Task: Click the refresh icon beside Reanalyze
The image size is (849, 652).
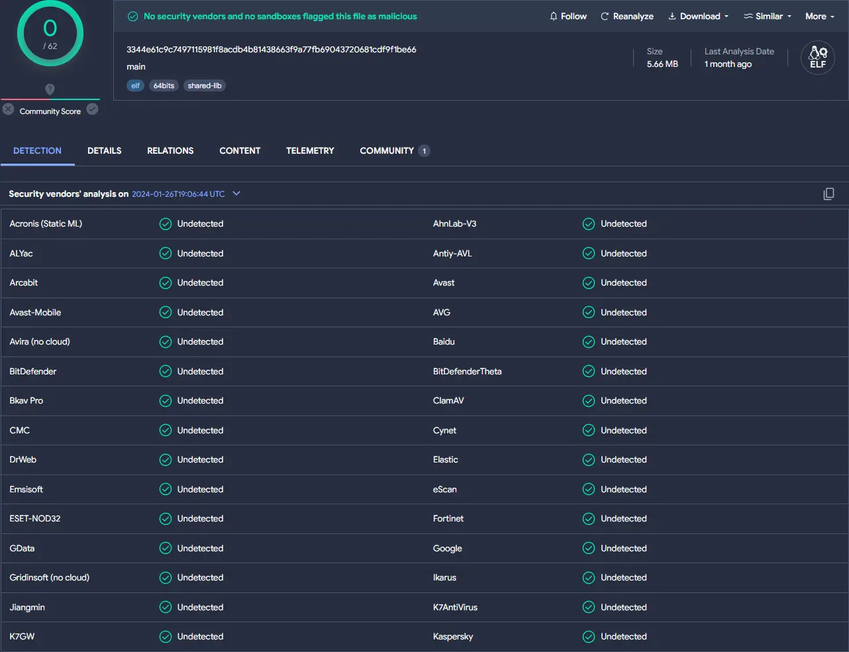Action: tap(605, 16)
